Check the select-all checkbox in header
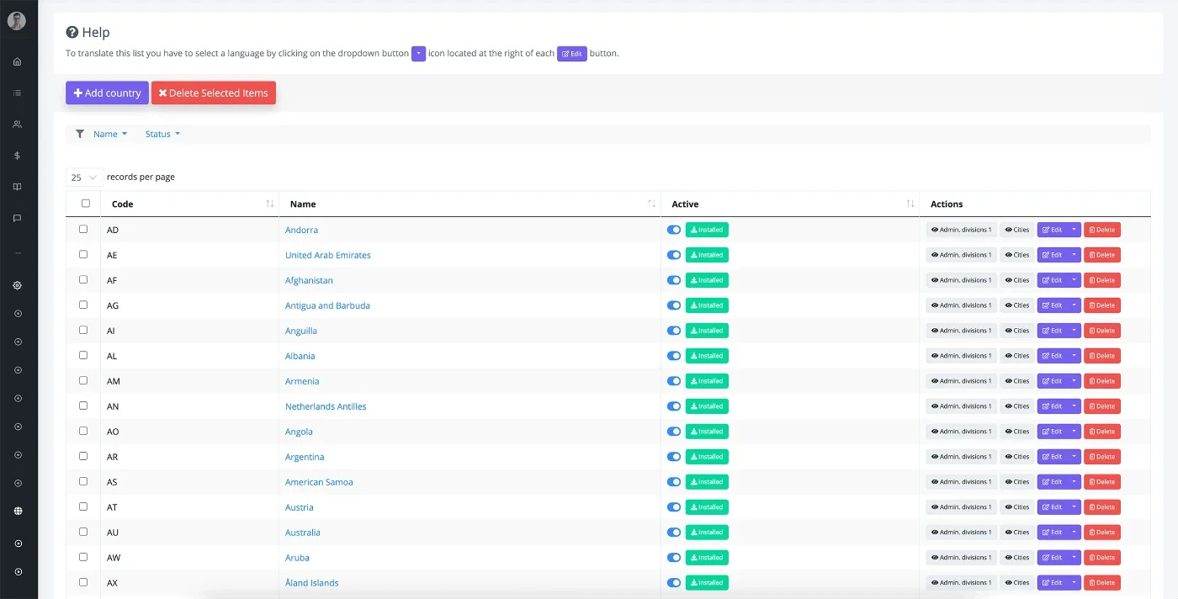This screenshot has height=599, width=1178. [86, 203]
